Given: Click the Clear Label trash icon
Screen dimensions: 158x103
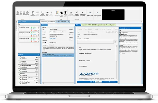Looking at the screenshot, I should [66, 12].
